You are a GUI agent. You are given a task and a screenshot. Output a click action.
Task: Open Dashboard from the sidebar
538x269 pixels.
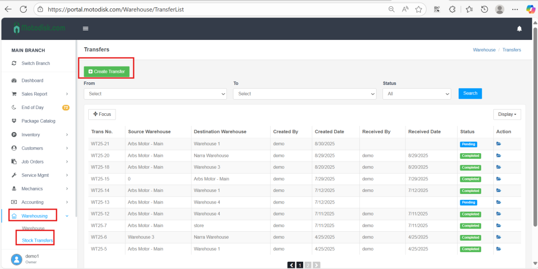tap(32, 81)
